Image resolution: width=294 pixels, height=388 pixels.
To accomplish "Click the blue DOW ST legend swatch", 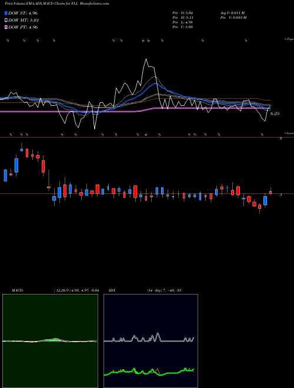I will point(6,13).
